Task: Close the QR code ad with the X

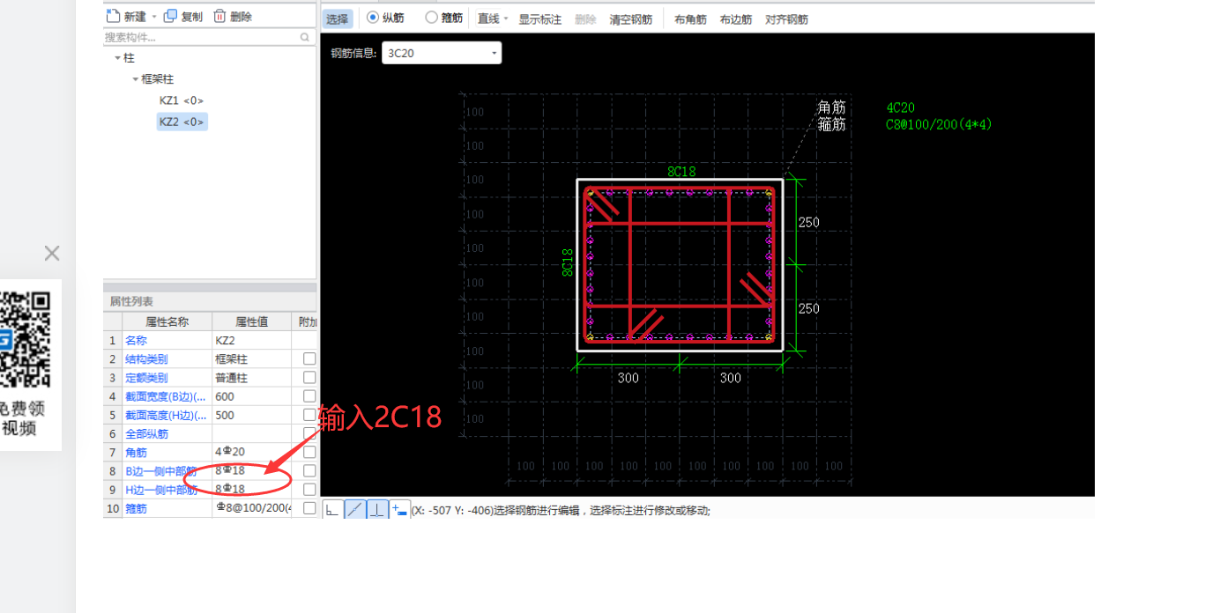Action: (52, 254)
